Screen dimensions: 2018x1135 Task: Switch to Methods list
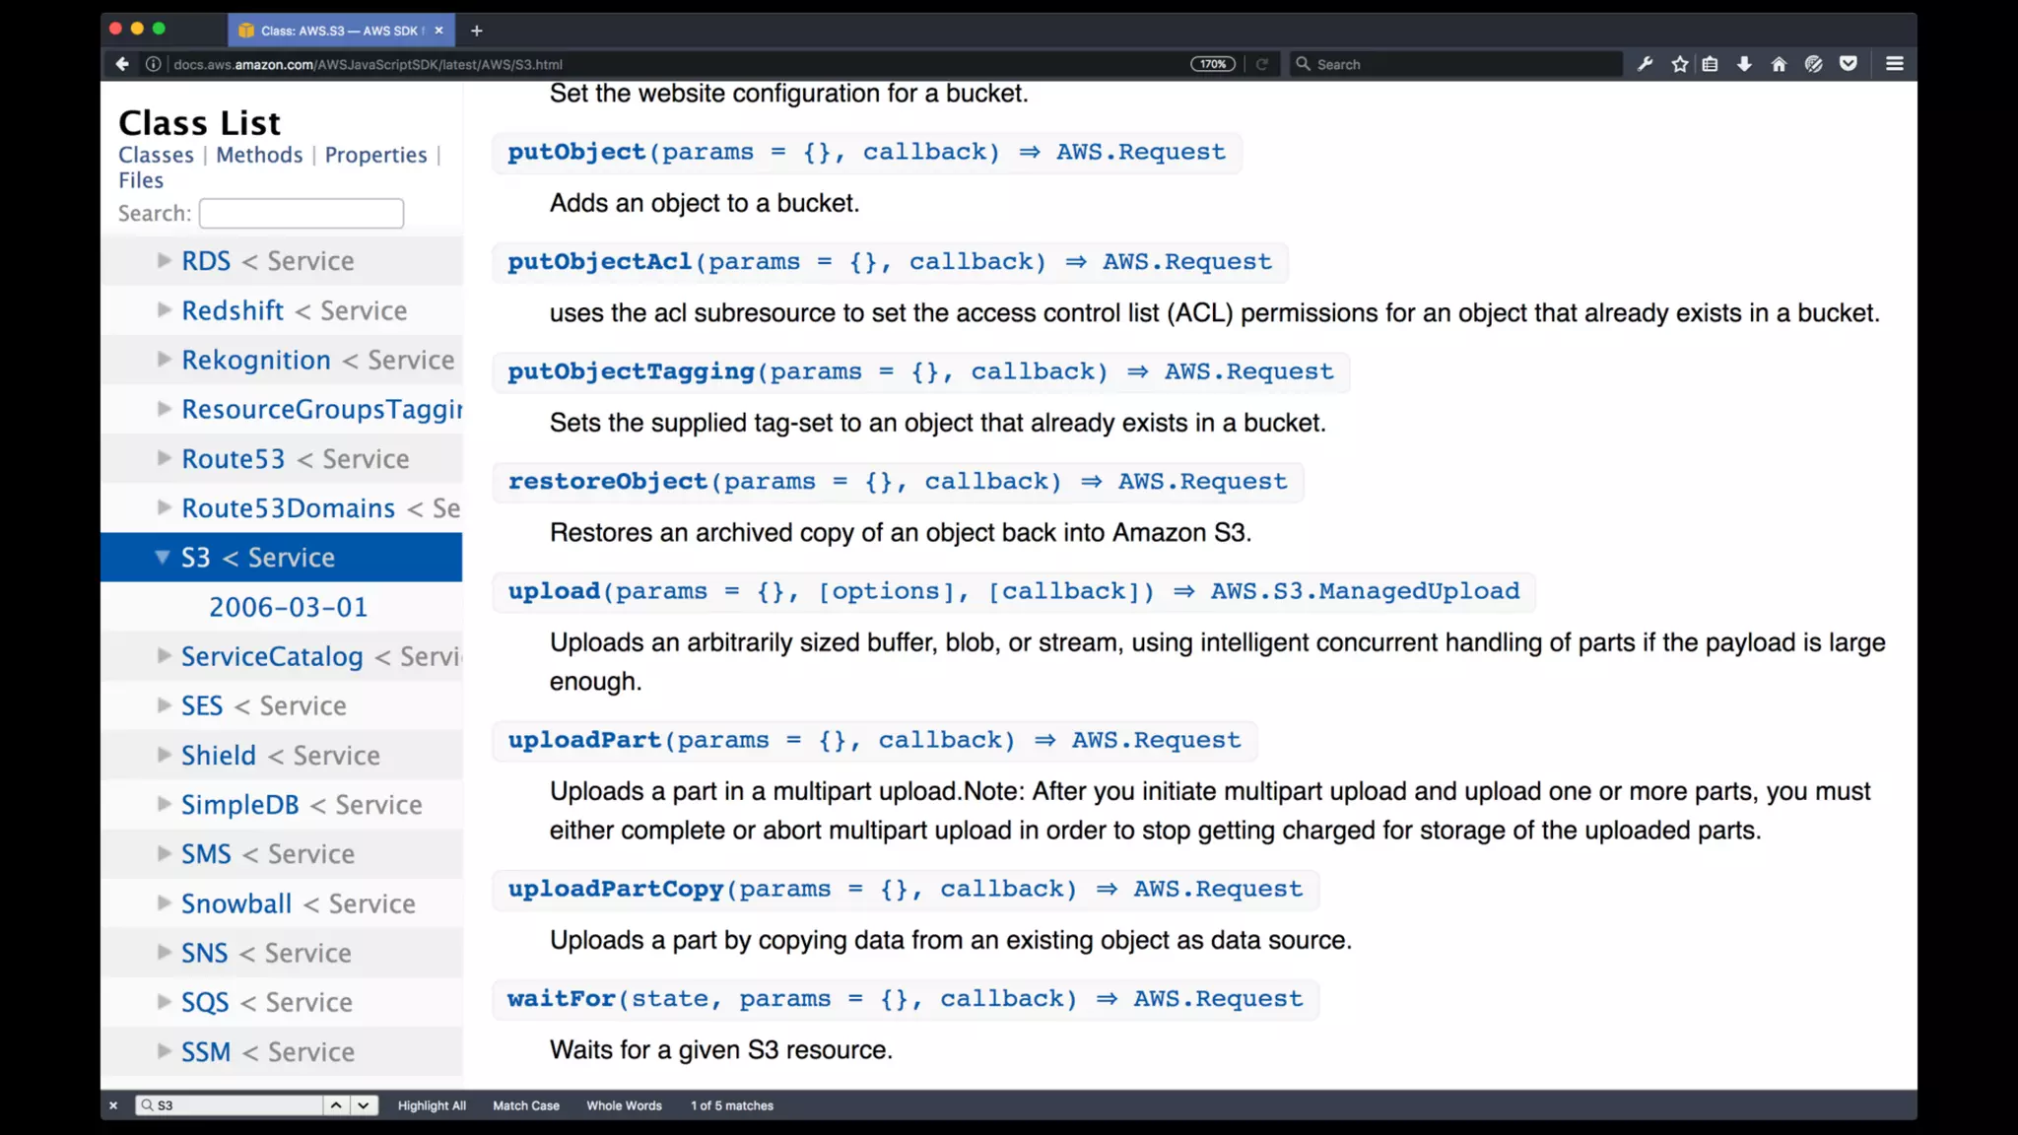[x=259, y=155]
